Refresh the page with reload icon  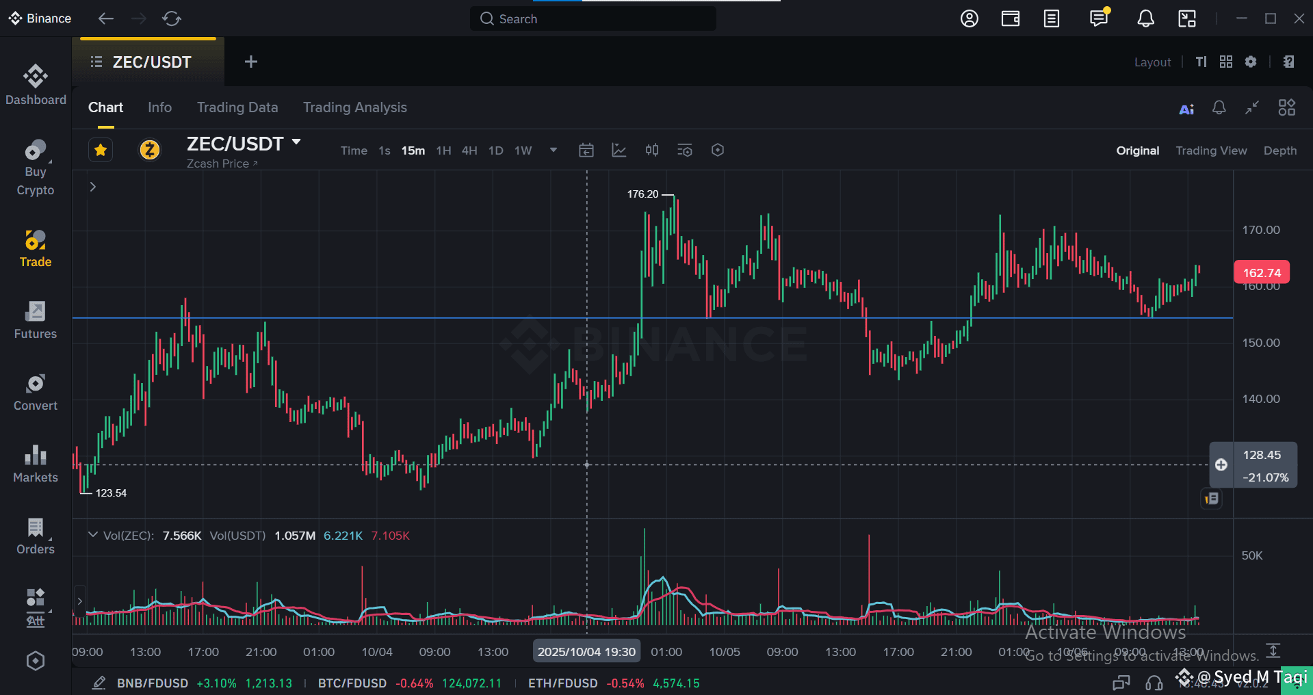[172, 18]
